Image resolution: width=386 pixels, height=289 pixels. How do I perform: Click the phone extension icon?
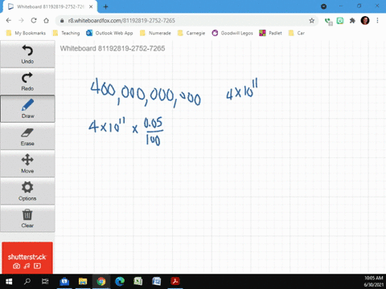pos(328,21)
